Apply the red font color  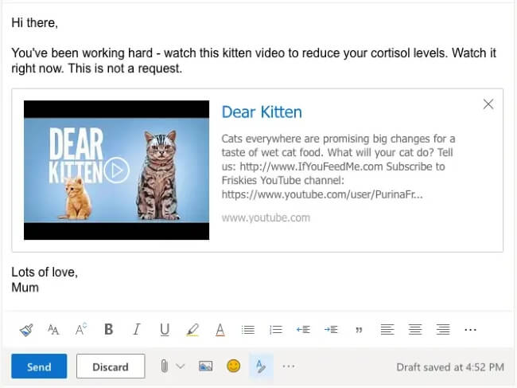(220, 330)
